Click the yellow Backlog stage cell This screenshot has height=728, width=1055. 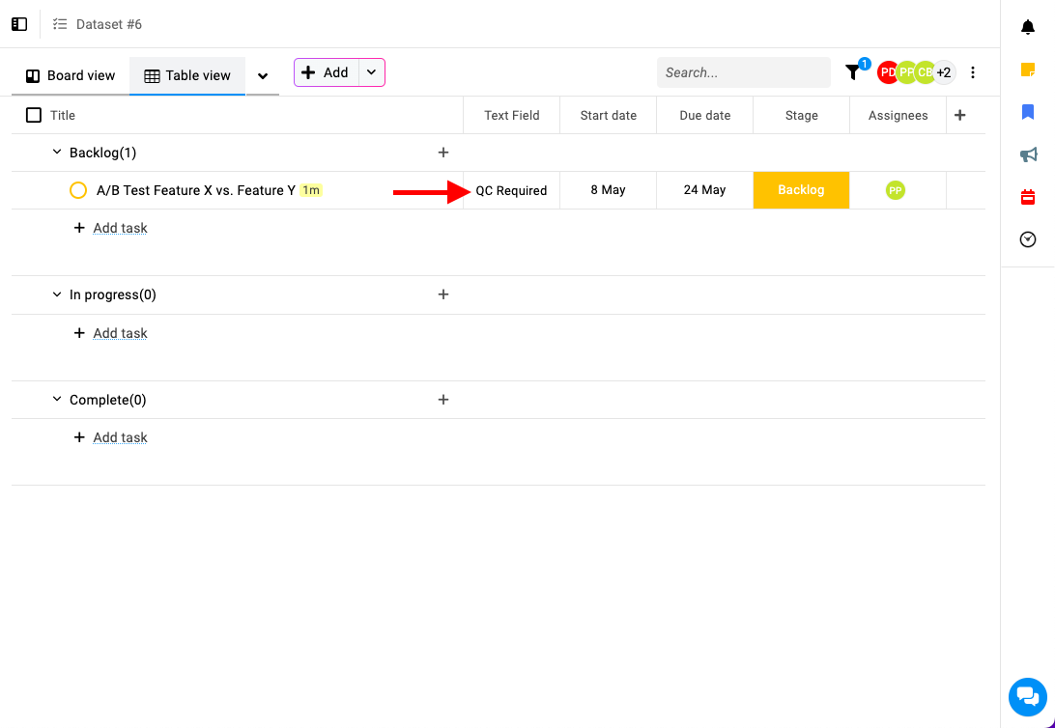tap(801, 190)
